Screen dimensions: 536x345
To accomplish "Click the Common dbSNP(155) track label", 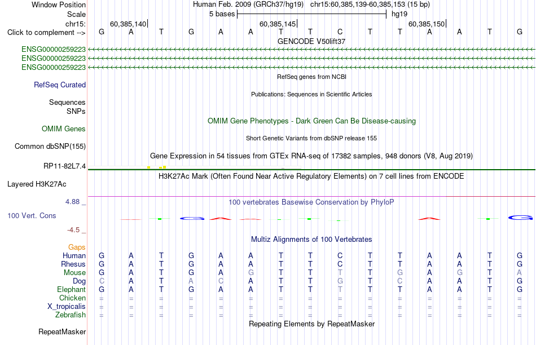I will [x=50, y=146].
